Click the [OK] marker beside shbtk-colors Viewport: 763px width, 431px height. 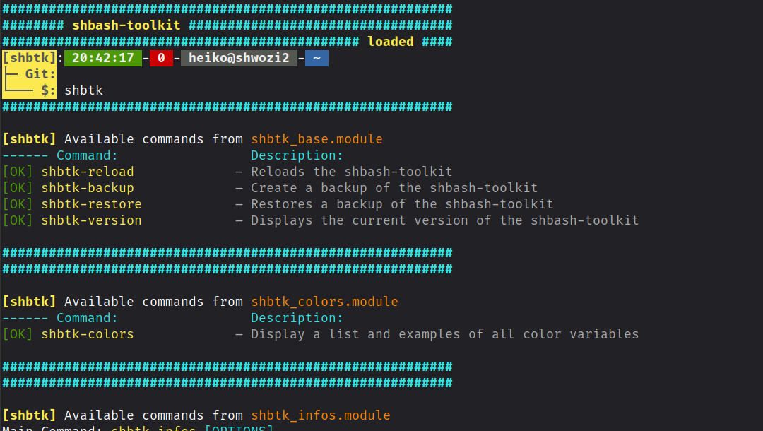click(18, 334)
